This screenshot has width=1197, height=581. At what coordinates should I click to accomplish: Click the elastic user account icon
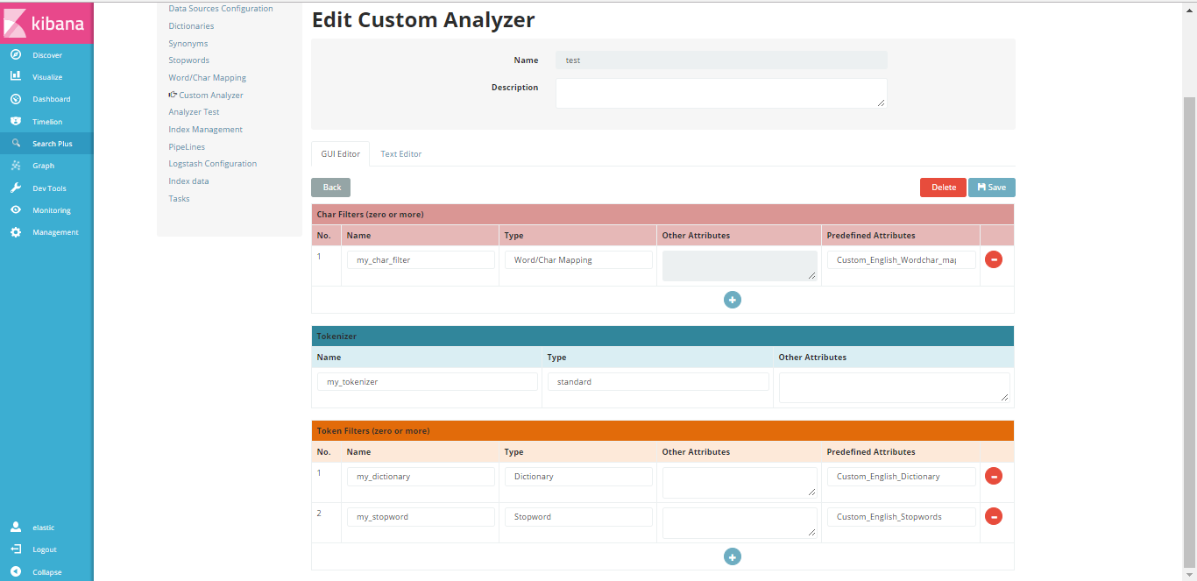tap(14, 527)
